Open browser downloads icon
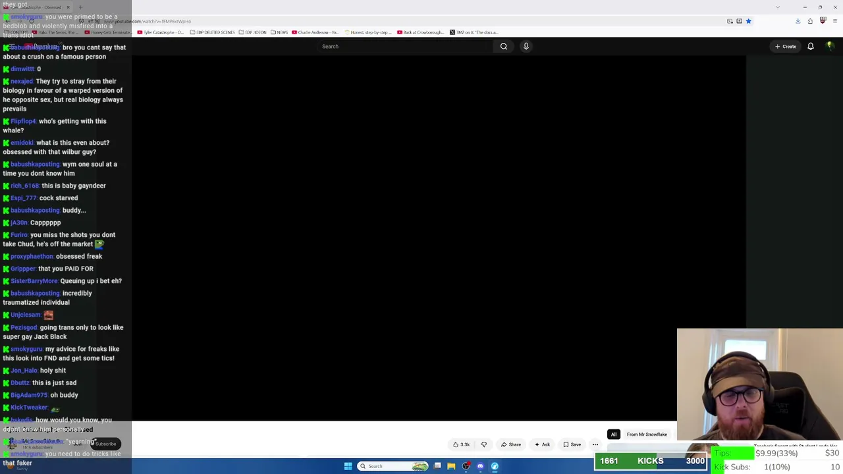This screenshot has width=843, height=474. 798,21
